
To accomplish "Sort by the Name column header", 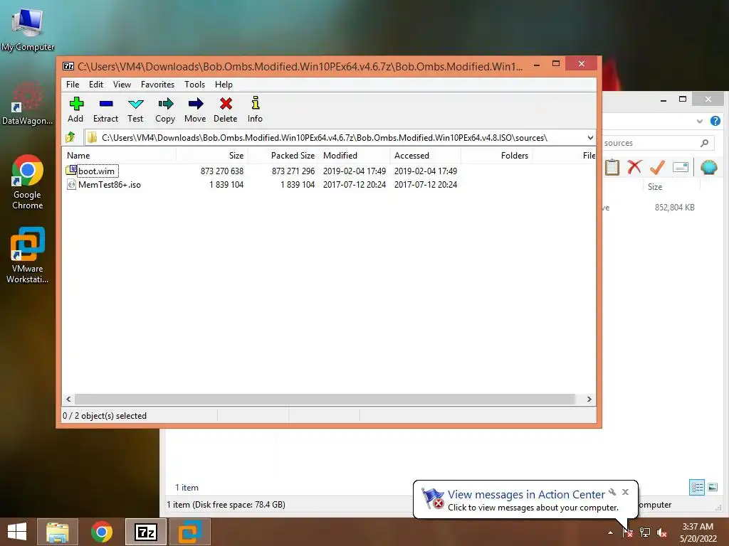I will [x=119, y=156].
